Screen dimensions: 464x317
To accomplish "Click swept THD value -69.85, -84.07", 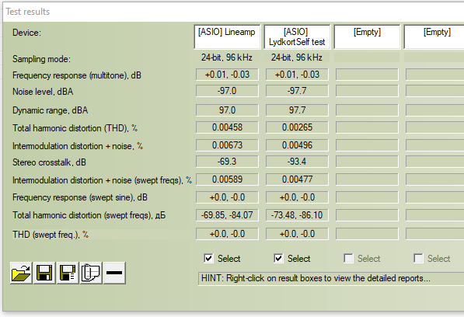I will (x=227, y=215).
